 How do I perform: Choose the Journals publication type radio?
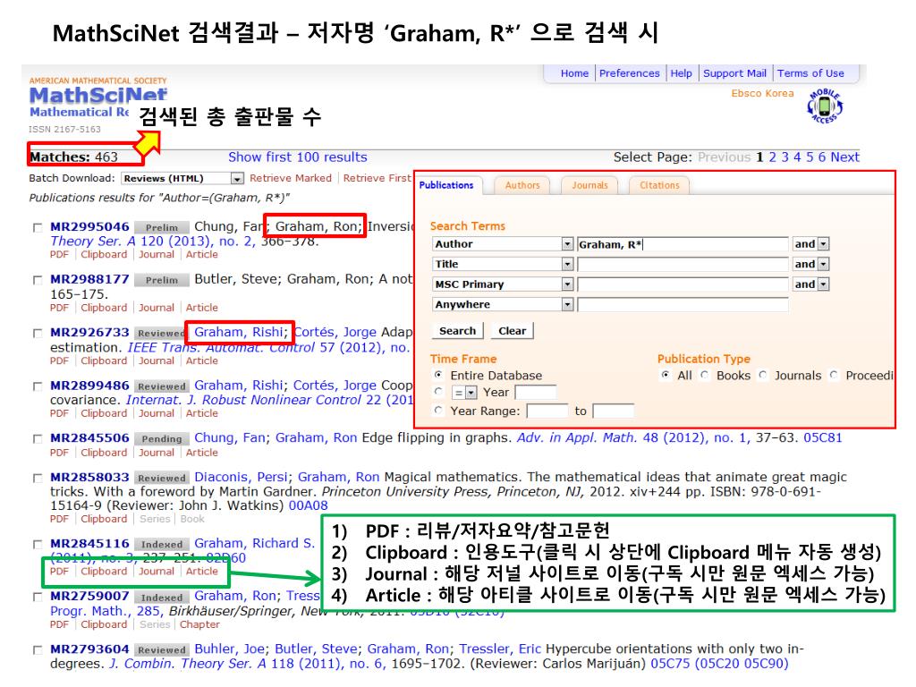[x=763, y=375]
